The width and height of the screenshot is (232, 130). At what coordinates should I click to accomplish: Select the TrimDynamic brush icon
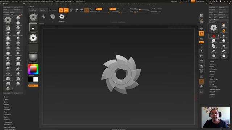coord(8,54)
